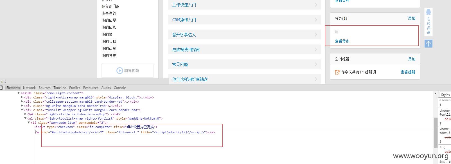Image resolution: width=451 pixels, height=164 pixels.
Task: Click the arrow on 电脑端使用指南 row
Action: click(316, 50)
